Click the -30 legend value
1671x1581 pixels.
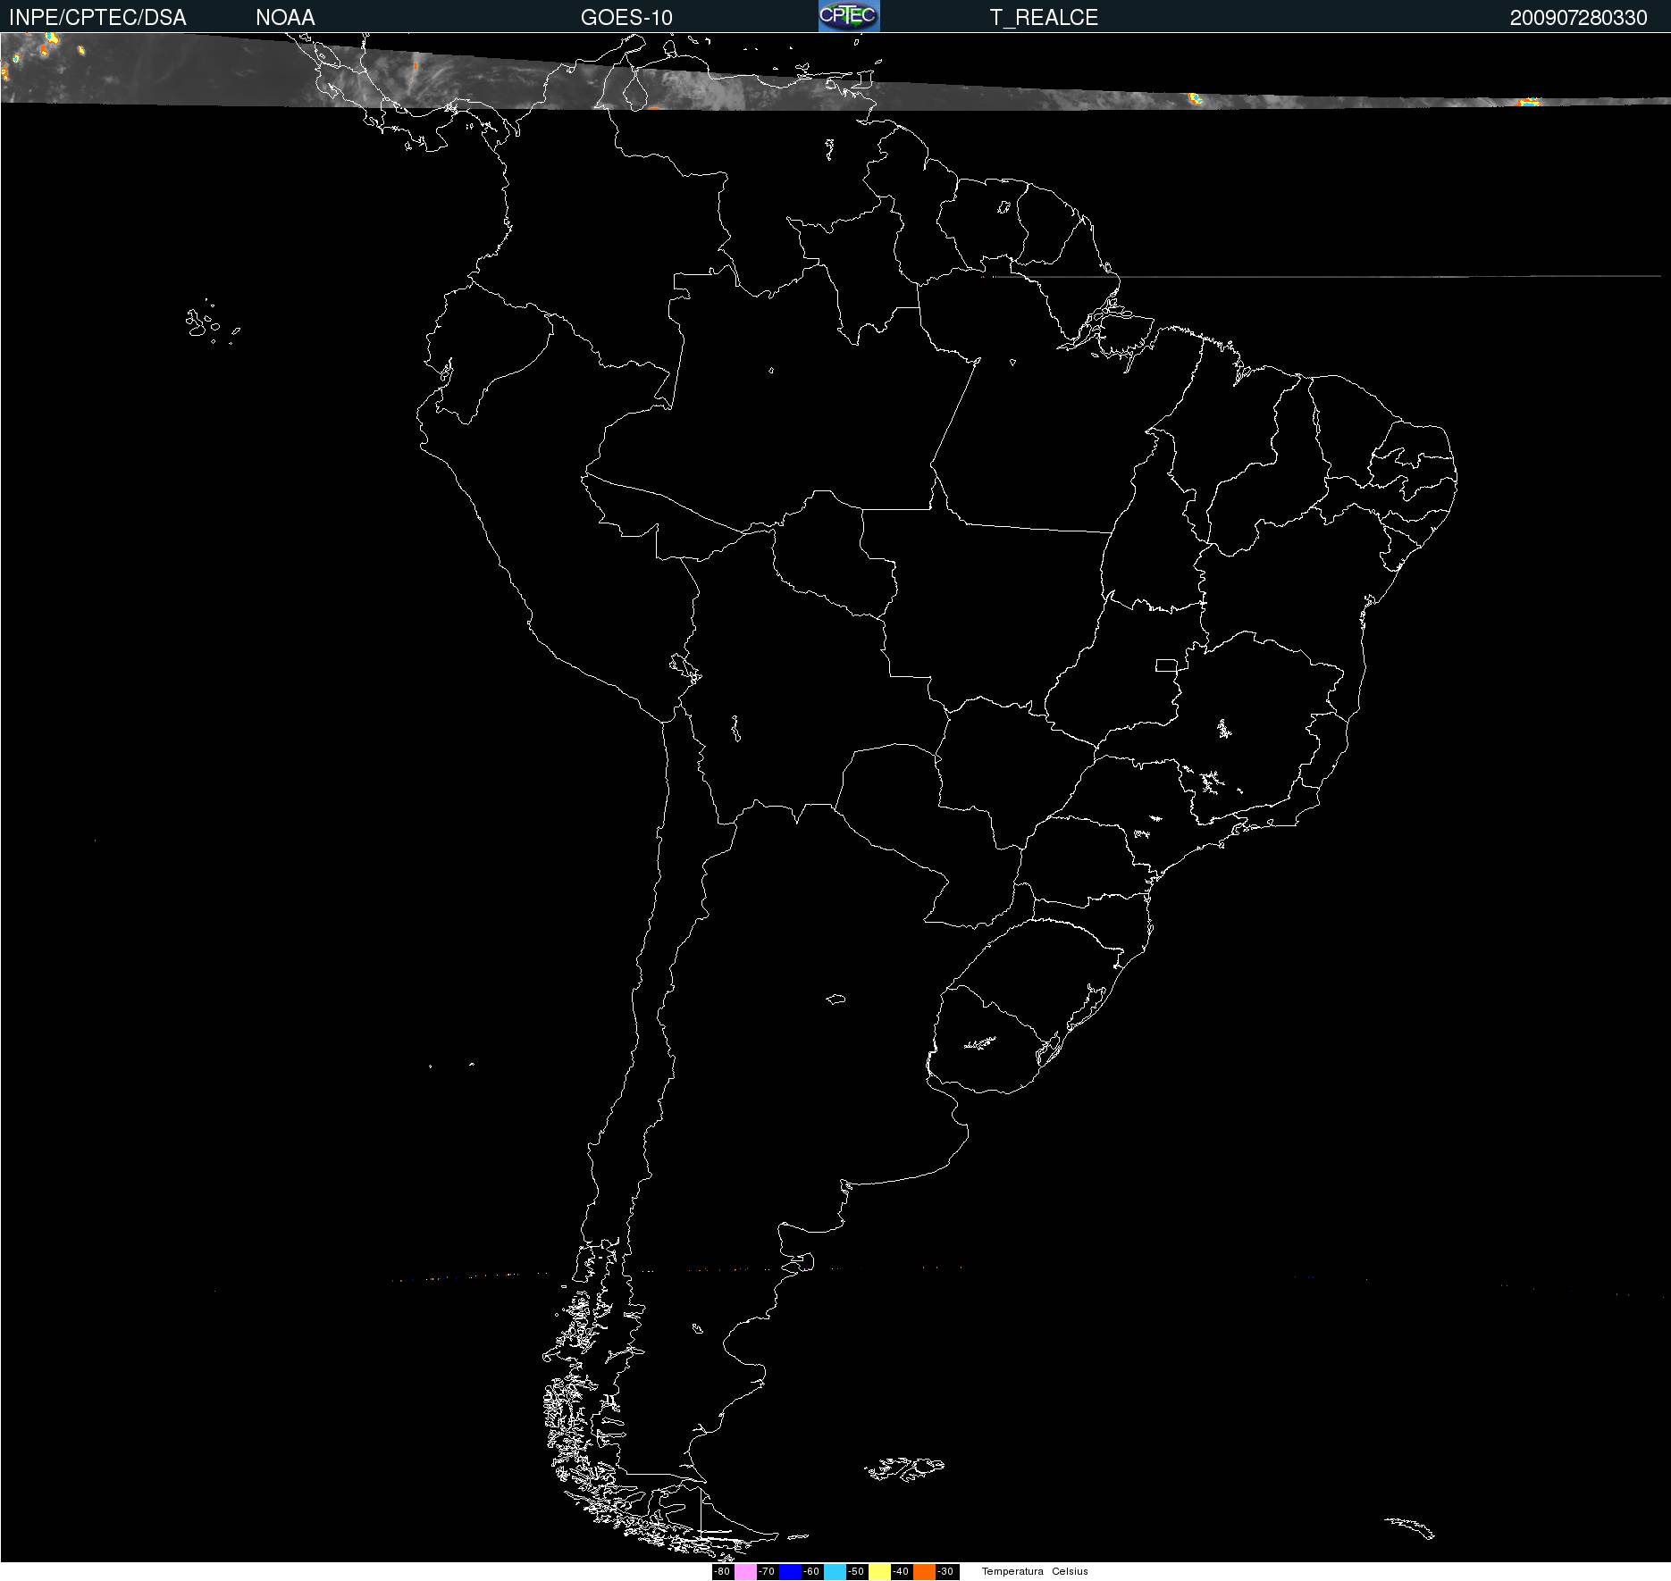tap(946, 1571)
